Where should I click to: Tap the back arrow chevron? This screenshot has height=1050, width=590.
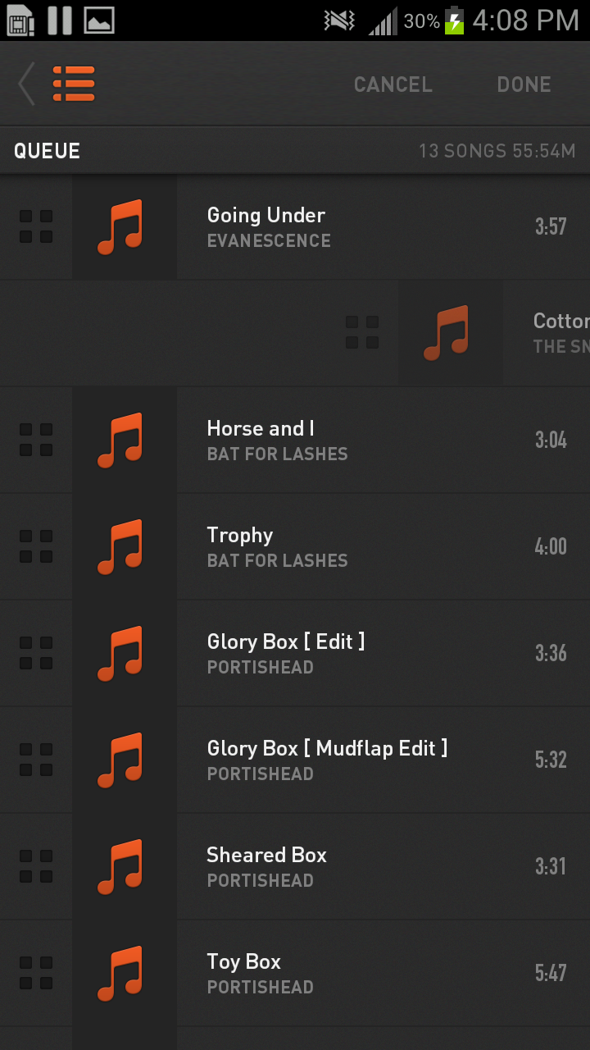[26, 84]
